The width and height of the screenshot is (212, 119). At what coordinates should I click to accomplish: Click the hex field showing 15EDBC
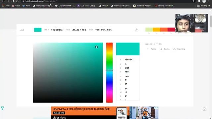[129, 59]
